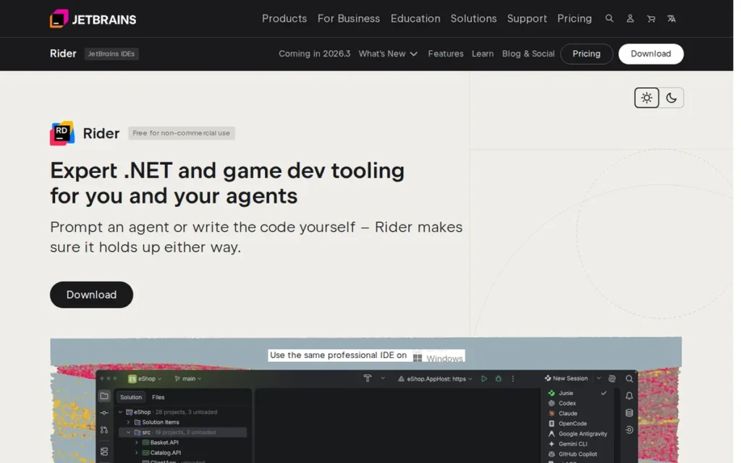Open the Support menu

point(527,18)
